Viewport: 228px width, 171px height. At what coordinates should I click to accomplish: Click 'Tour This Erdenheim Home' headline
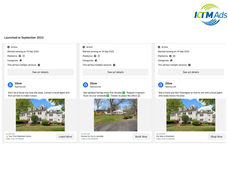pyautogui.click(x=20, y=137)
